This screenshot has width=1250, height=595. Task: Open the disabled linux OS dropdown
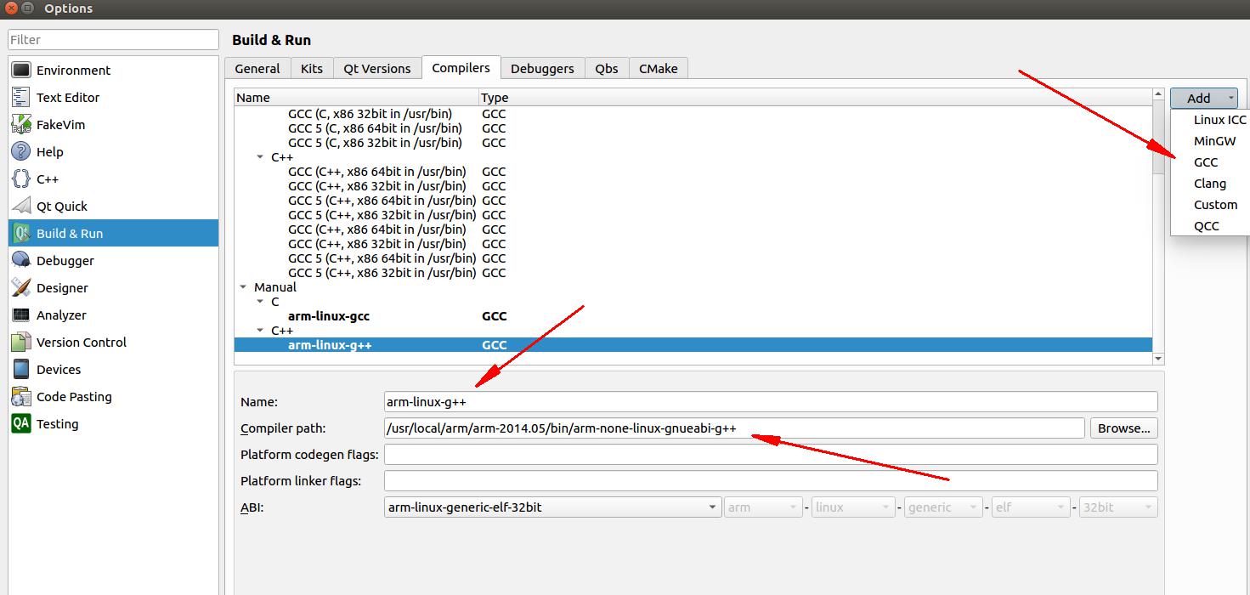853,507
